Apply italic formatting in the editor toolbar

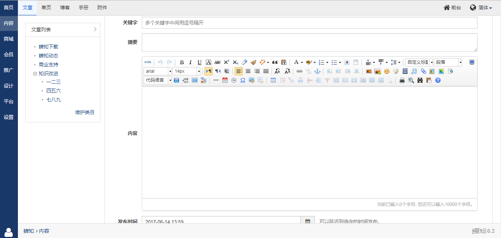pos(190,62)
